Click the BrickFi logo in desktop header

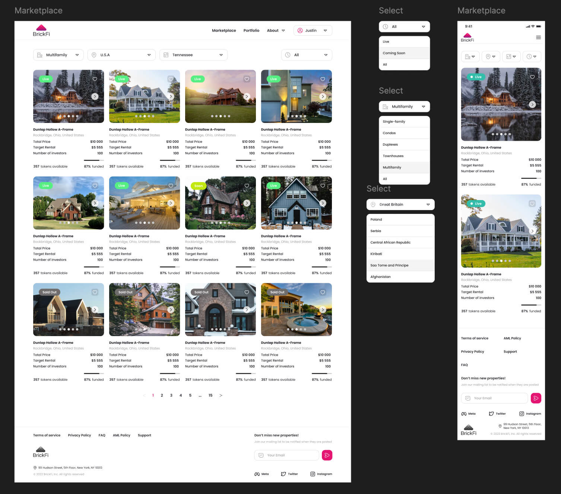coord(41,31)
